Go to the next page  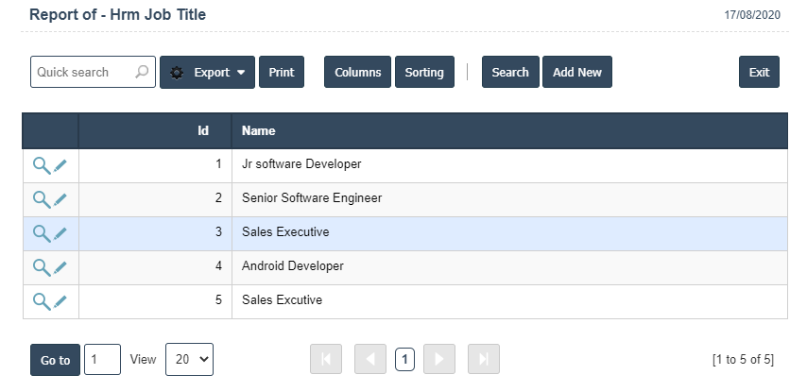click(439, 359)
